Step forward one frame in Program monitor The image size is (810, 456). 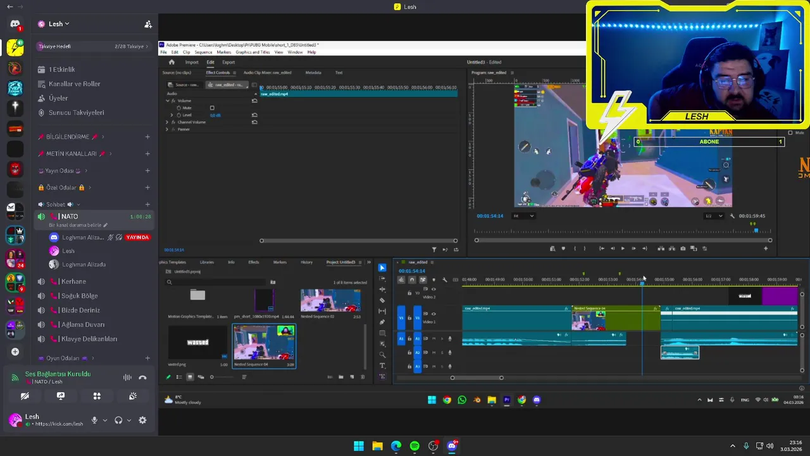coord(633,248)
